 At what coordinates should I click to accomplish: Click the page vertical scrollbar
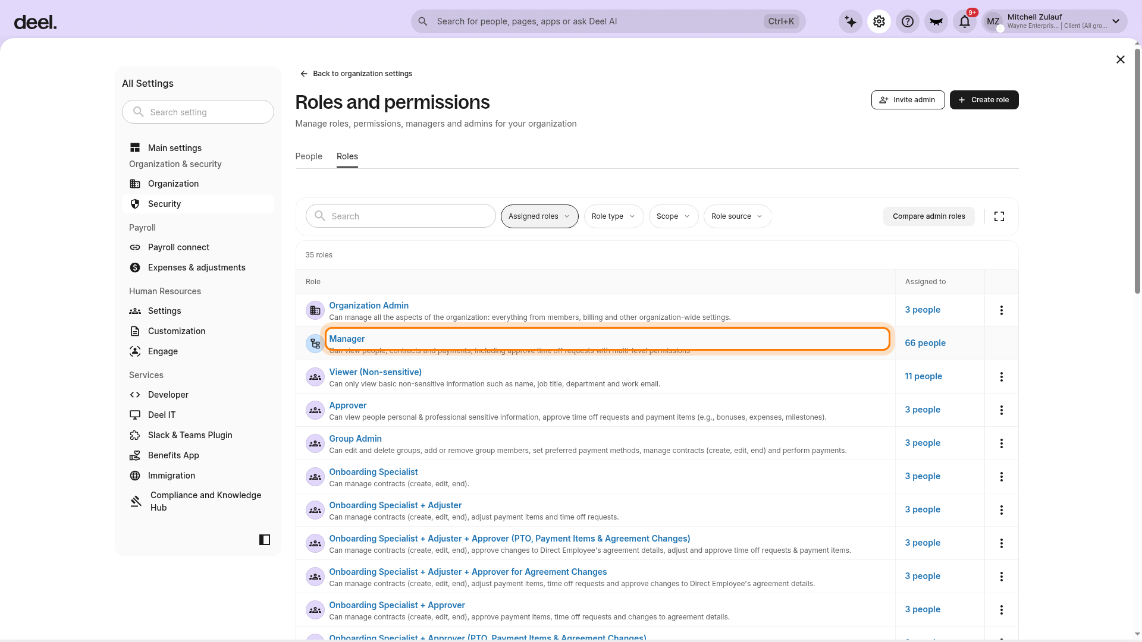[1137, 172]
